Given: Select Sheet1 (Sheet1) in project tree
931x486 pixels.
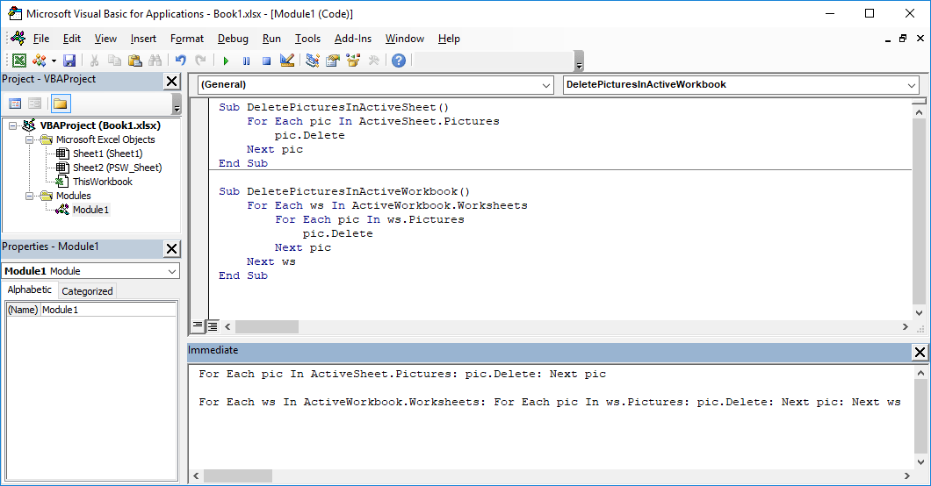Looking at the screenshot, I should point(107,154).
